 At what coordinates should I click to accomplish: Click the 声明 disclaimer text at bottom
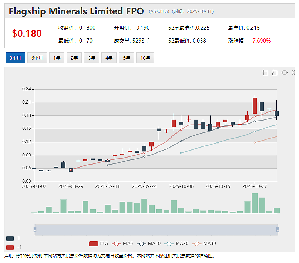(110, 256)
